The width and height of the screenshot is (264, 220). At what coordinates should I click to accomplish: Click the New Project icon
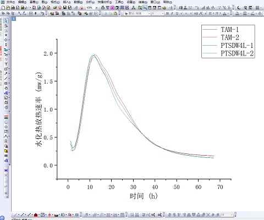[3, 8]
